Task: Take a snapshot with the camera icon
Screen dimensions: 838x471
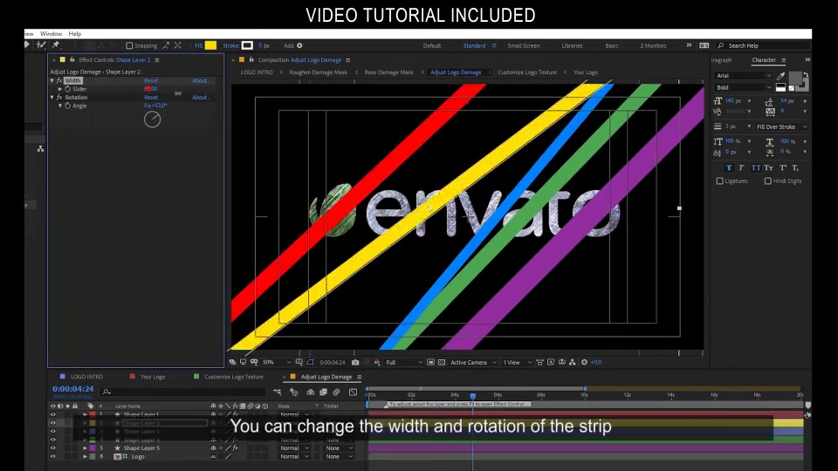Action: click(355, 362)
